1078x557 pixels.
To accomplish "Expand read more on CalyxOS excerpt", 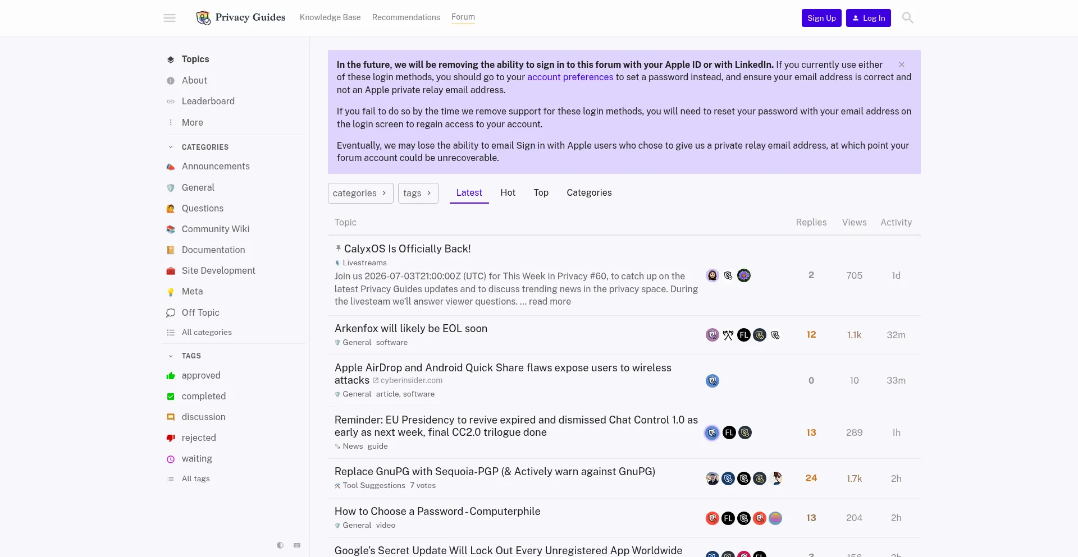I will tap(550, 302).
